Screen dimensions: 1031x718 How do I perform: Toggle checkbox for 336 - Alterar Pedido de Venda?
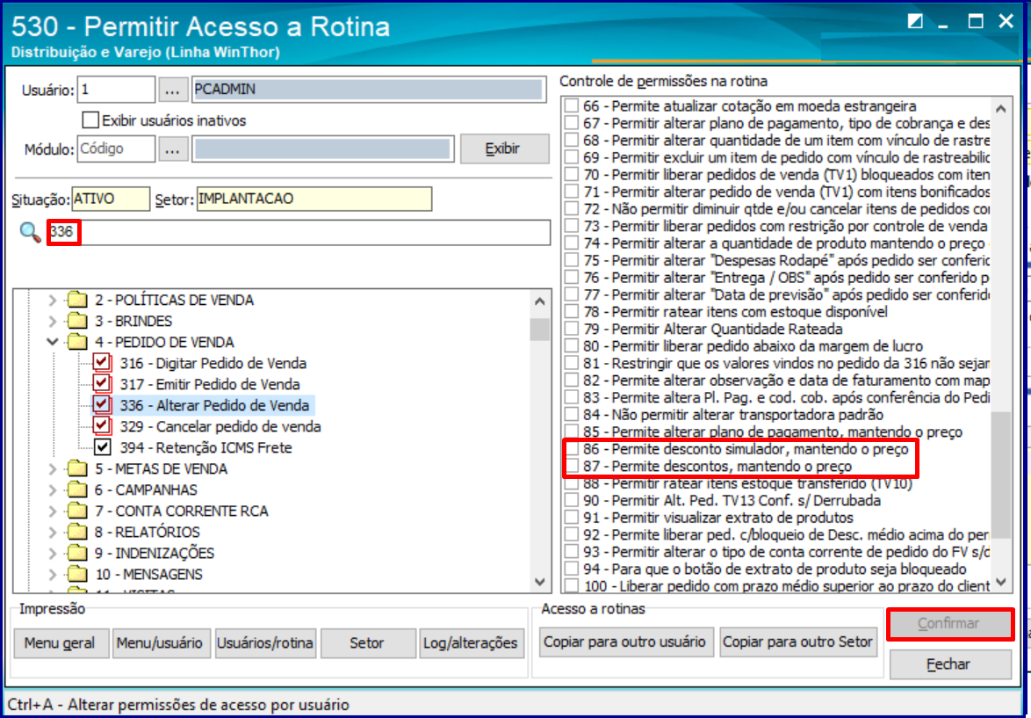point(101,405)
